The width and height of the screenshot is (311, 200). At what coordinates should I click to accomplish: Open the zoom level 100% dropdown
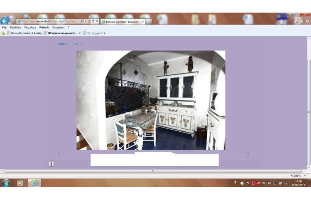click(x=305, y=176)
